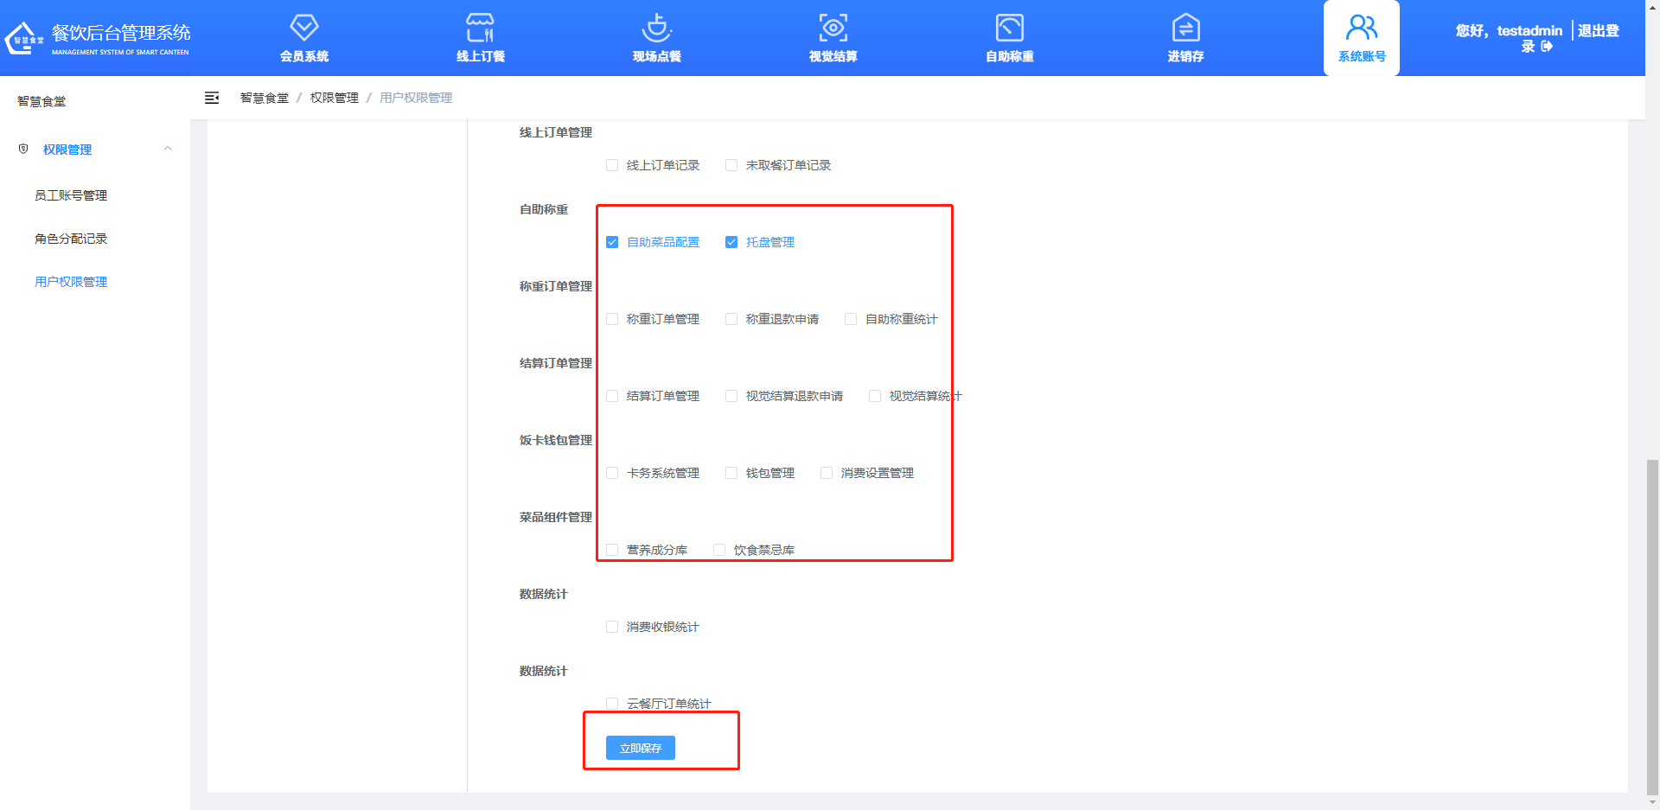
Task: Open the 系统账号 account icon
Action: (1361, 38)
